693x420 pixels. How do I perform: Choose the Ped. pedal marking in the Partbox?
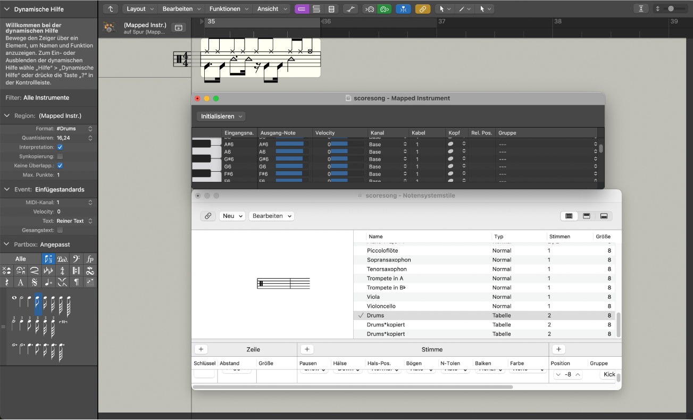62,259
